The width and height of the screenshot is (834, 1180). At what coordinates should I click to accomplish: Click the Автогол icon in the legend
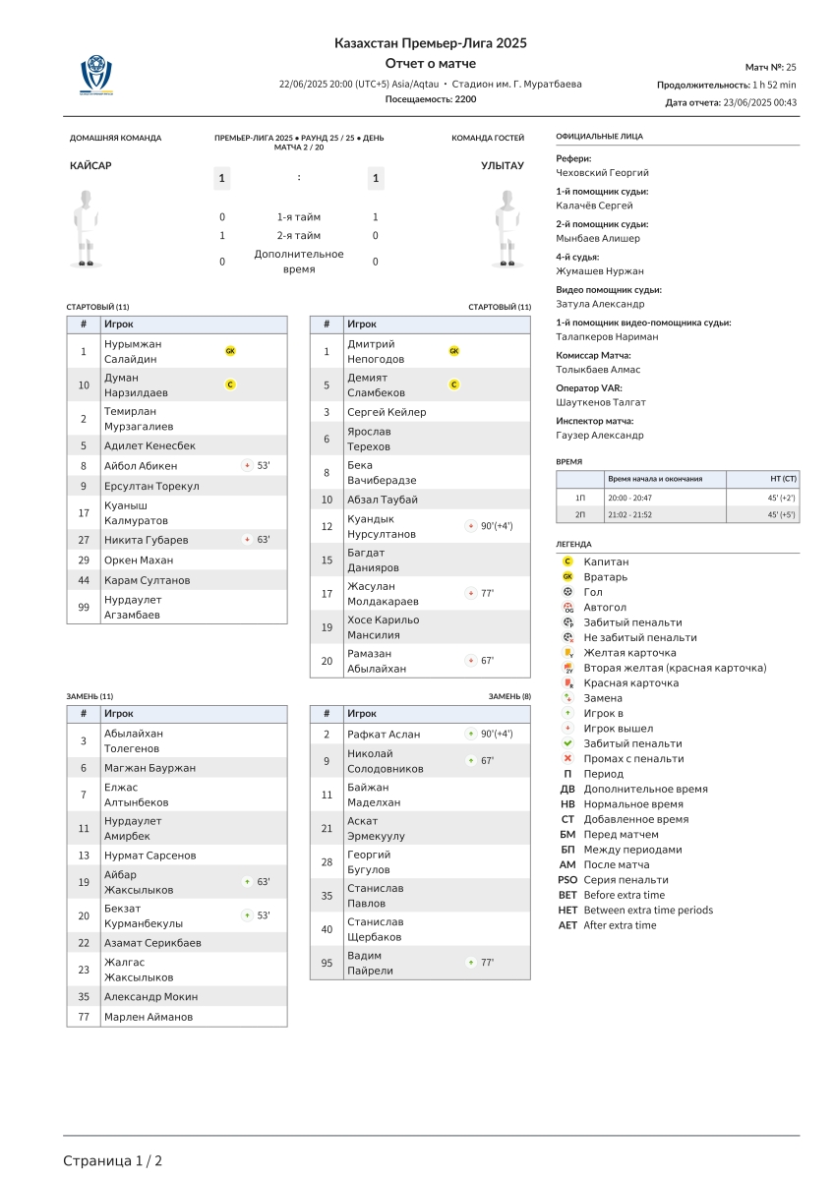pyautogui.click(x=567, y=608)
